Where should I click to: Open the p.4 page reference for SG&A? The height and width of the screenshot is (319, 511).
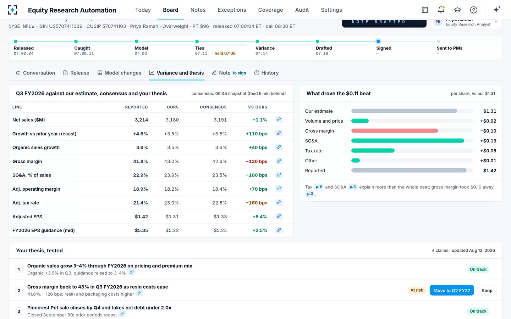353,187
